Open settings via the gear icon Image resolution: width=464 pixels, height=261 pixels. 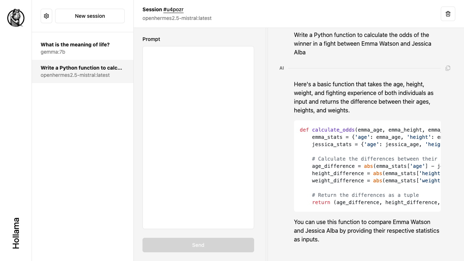pyautogui.click(x=46, y=16)
